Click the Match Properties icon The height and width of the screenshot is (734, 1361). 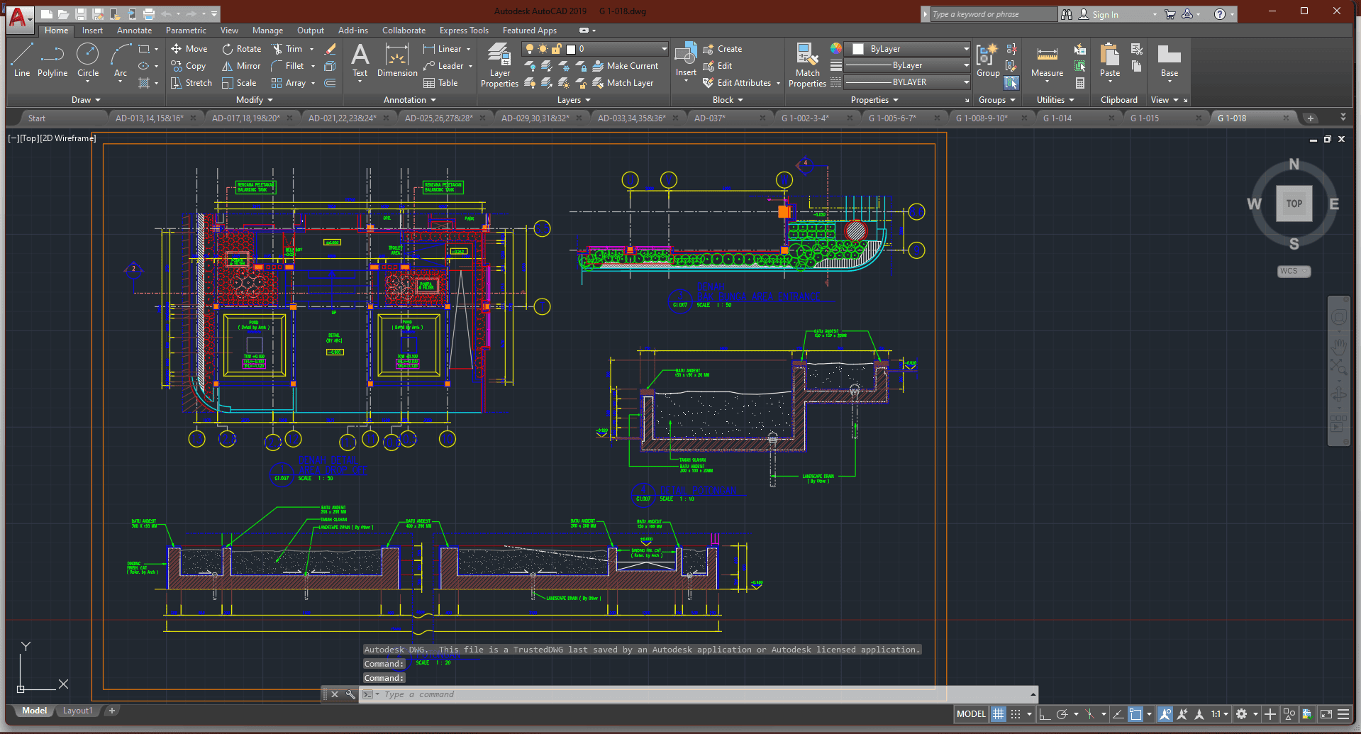coord(807,65)
